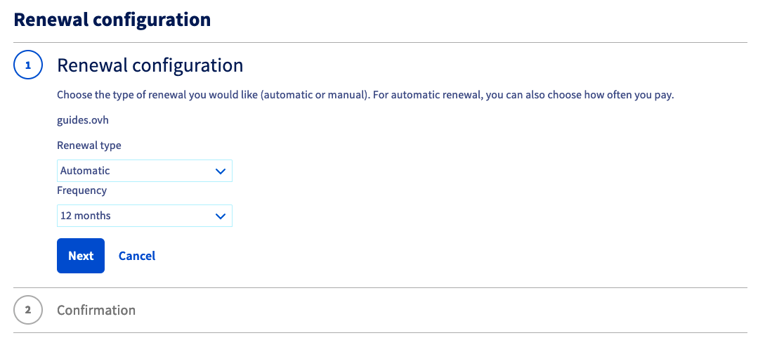765x345 pixels.
Task: Click the bold Renewal configuration page title
Action: point(112,20)
